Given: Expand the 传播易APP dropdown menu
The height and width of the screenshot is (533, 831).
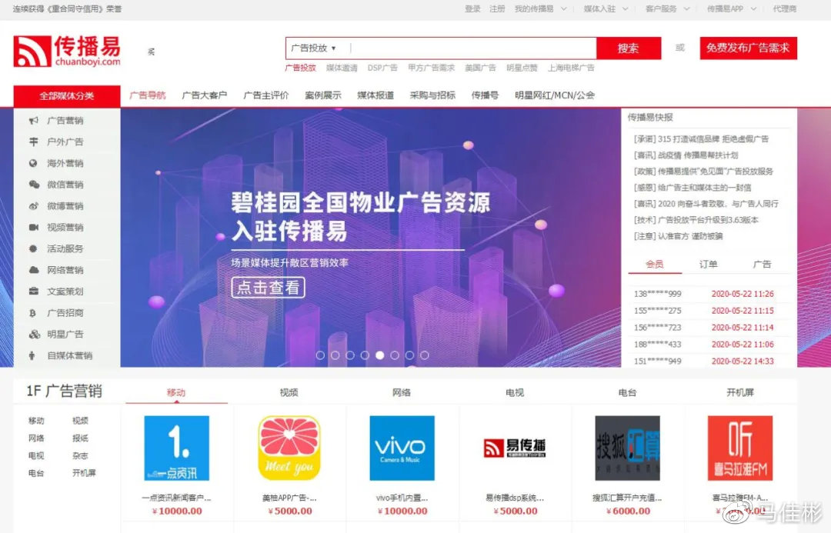Looking at the screenshot, I should (732, 9).
